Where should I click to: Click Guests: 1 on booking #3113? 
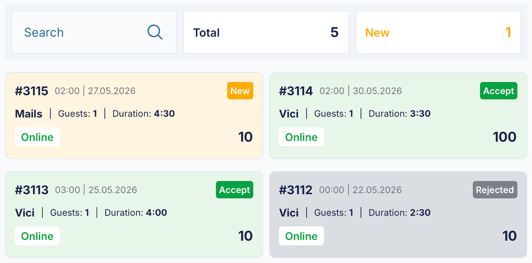click(70, 213)
